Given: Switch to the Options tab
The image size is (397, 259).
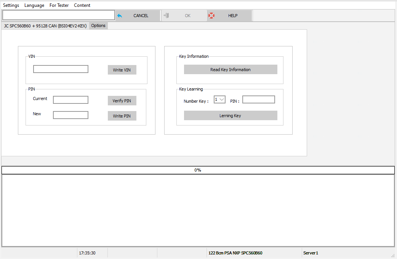Looking at the screenshot, I should click(x=98, y=25).
